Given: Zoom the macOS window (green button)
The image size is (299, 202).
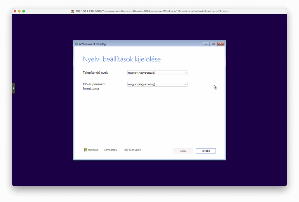Looking at the screenshot, I should (24, 11).
